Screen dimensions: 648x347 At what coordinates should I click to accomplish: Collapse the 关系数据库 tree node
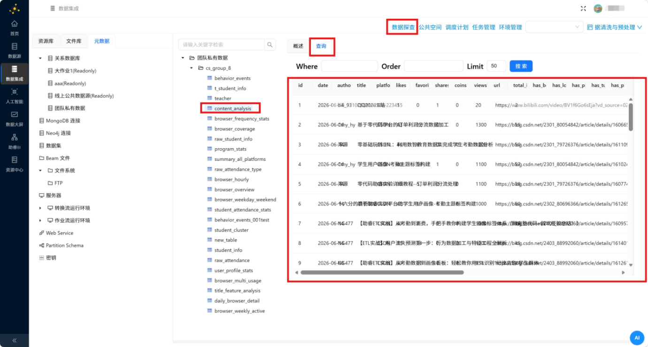click(x=40, y=59)
